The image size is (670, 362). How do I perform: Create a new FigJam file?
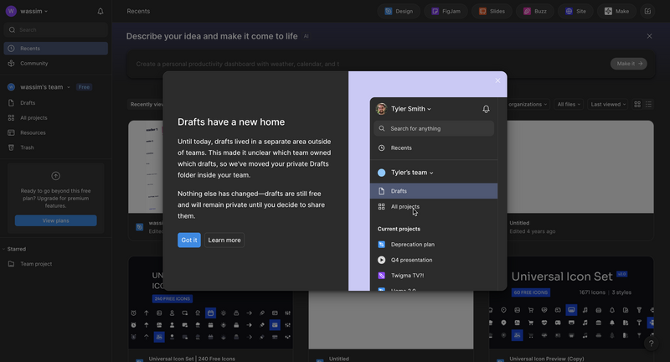(446, 11)
